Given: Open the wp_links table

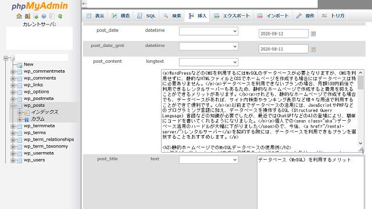Looking at the screenshot, I should (x=33, y=85).
